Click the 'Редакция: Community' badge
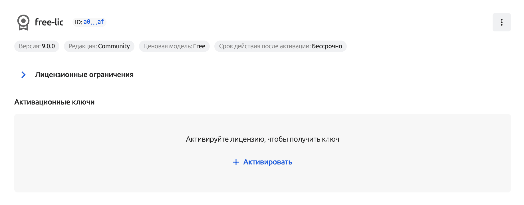Screen dimensions: 524x205 tap(99, 46)
